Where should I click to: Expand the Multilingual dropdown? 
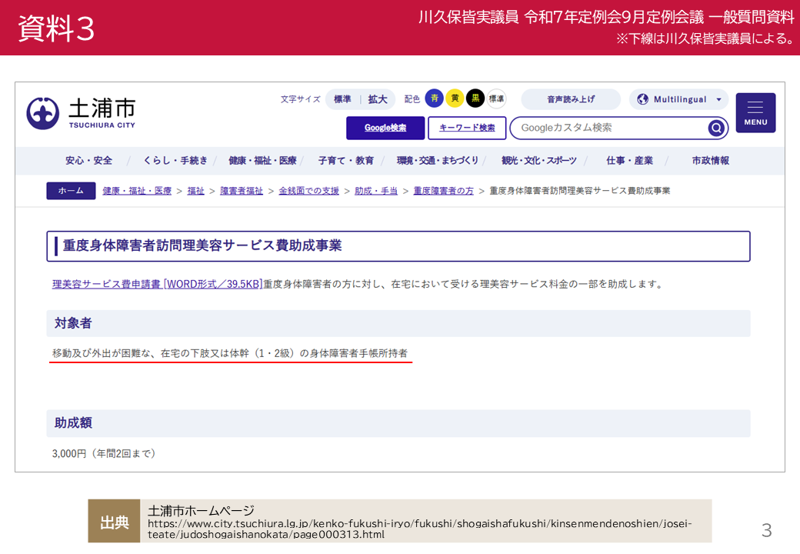click(678, 99)
